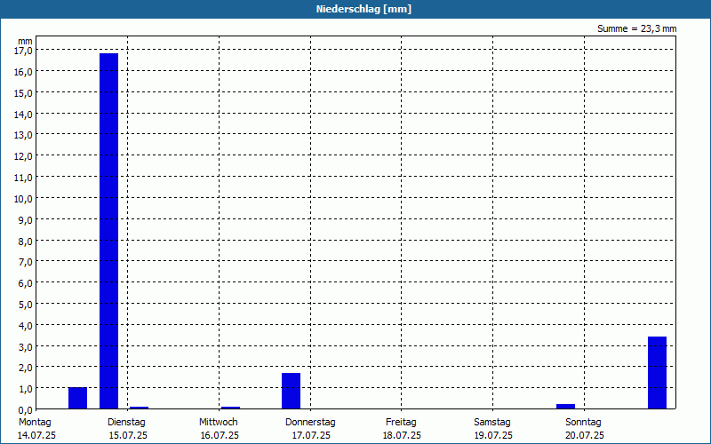Click the '16,0' y-axis value
The width and height of the screenshot is (711, 444).
23,72
